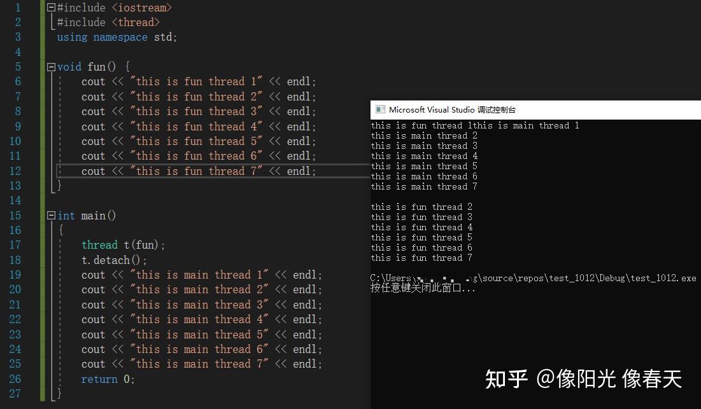Image resolution: width=701 pixels, height=409 pixels.
Task: Collapse the #include block fold marker
Action: coord(51,8)
